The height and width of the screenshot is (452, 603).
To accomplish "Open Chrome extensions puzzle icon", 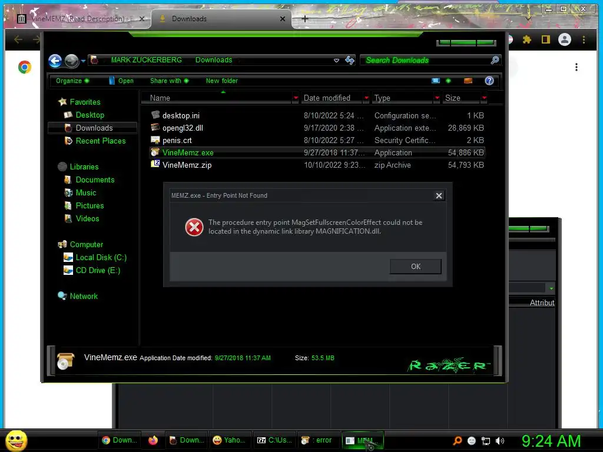I will point(527,39).
